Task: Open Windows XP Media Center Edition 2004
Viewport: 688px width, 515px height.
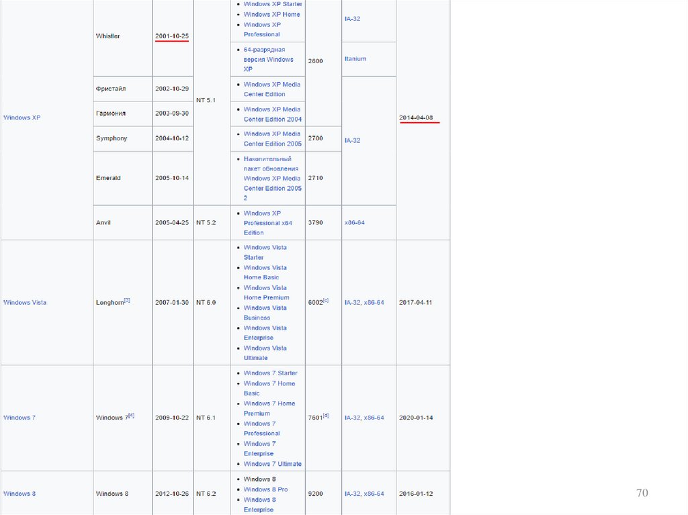Action: [273, 114]
